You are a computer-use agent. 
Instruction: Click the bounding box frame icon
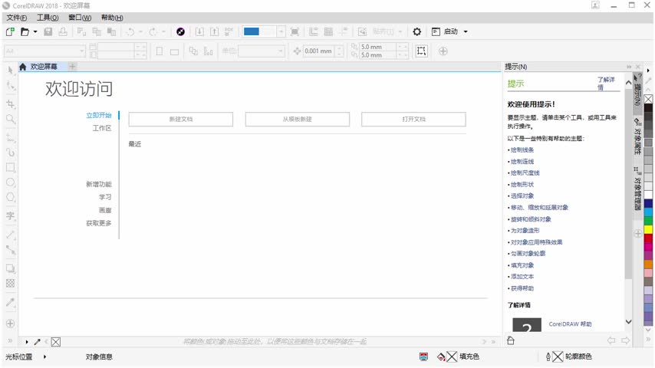(x=422, y=51)
